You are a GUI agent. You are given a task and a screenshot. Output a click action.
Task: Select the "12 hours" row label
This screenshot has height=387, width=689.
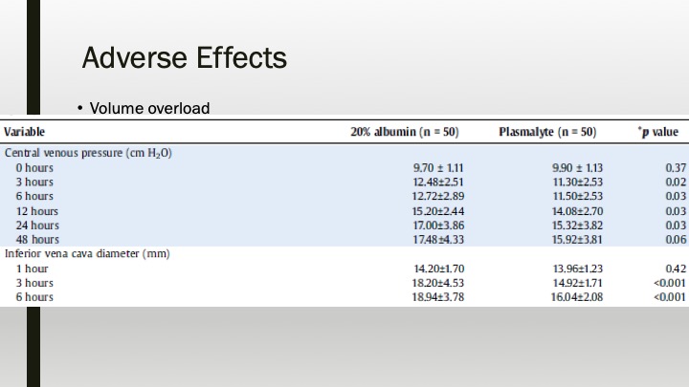pos(36,210)
